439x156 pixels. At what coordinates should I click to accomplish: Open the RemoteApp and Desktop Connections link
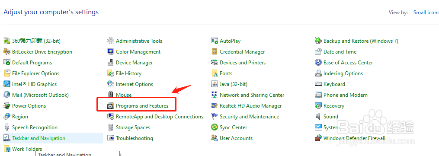coord(160,117)
